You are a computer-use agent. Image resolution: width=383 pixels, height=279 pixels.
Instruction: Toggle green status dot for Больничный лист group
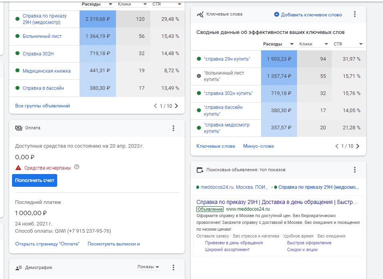(17, 36)
